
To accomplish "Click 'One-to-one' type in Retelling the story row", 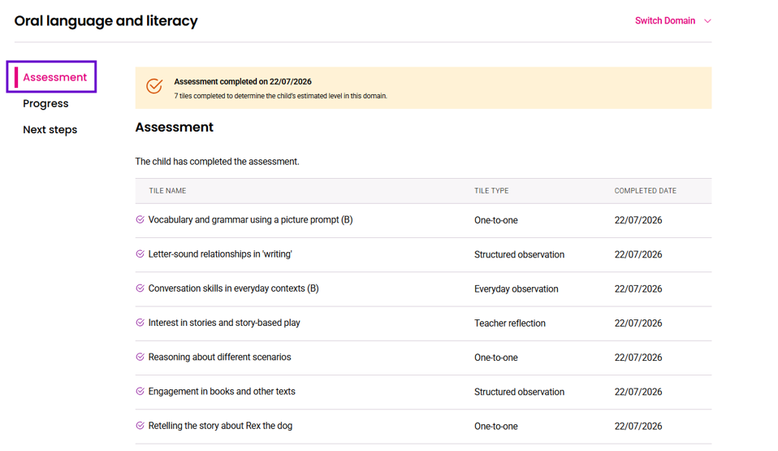I will 495,426.
